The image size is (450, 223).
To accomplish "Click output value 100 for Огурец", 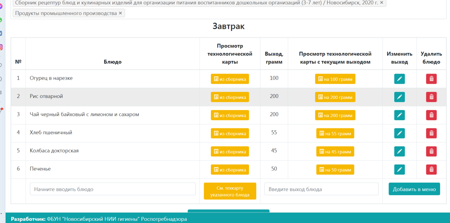I will tap(274, 78).
